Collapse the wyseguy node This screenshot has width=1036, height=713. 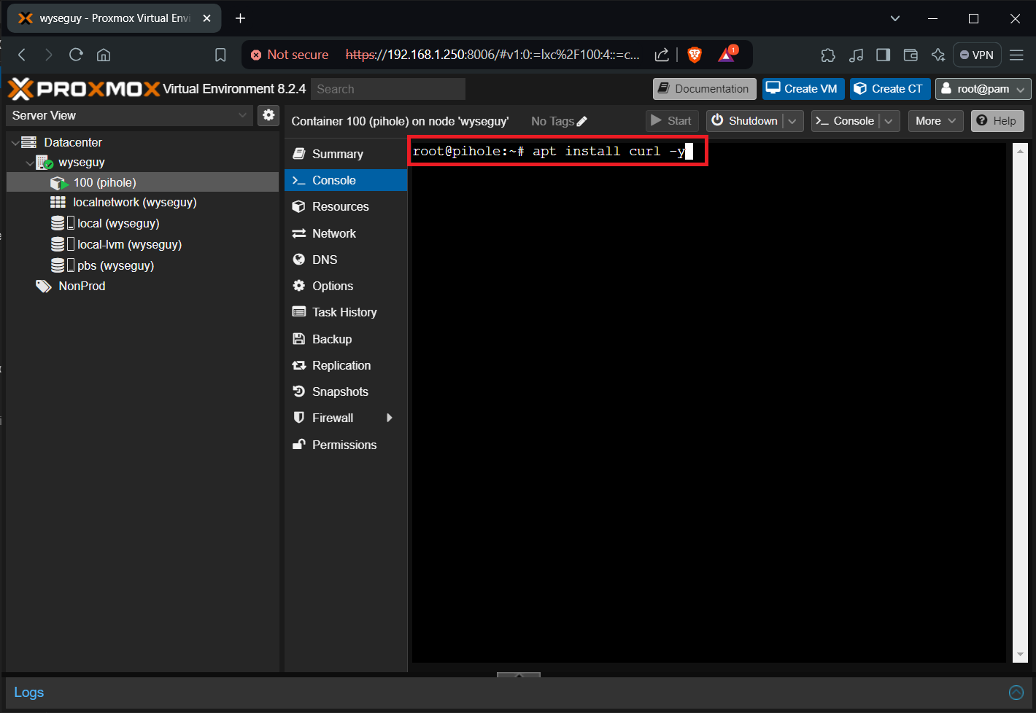(x=29, y=163)
